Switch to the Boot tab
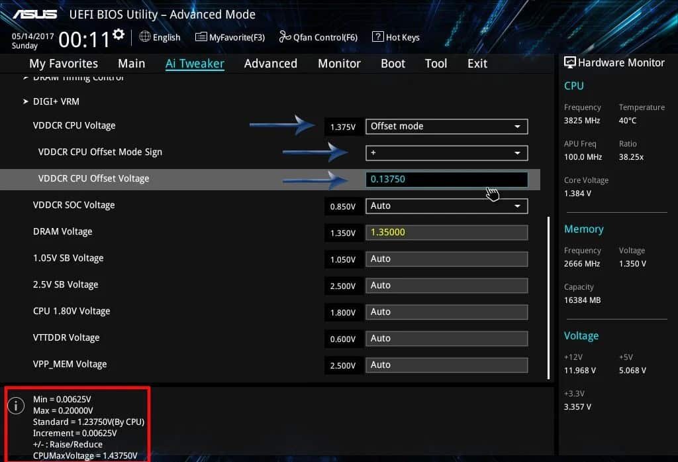Screen dimensions: 678x462 pos(393,63)
